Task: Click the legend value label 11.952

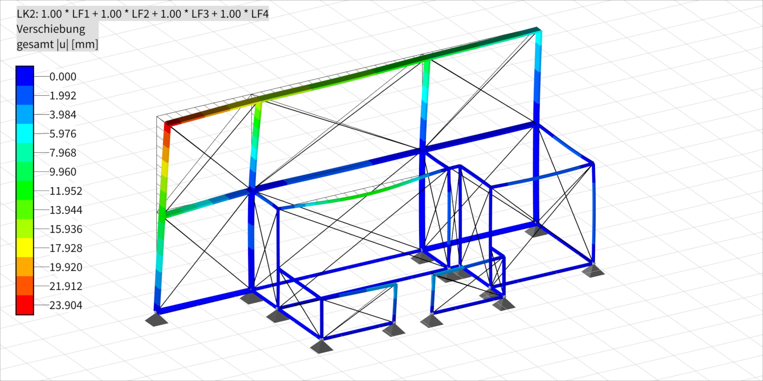Action: pos(65,191)
